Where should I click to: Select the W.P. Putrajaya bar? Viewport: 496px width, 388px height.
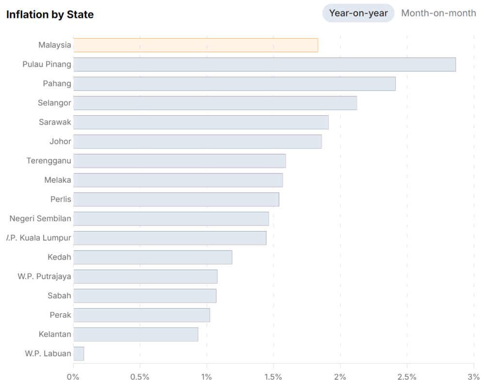[x=145, y=277]
